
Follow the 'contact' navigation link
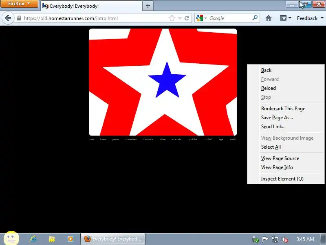click(x=208, y=139)
